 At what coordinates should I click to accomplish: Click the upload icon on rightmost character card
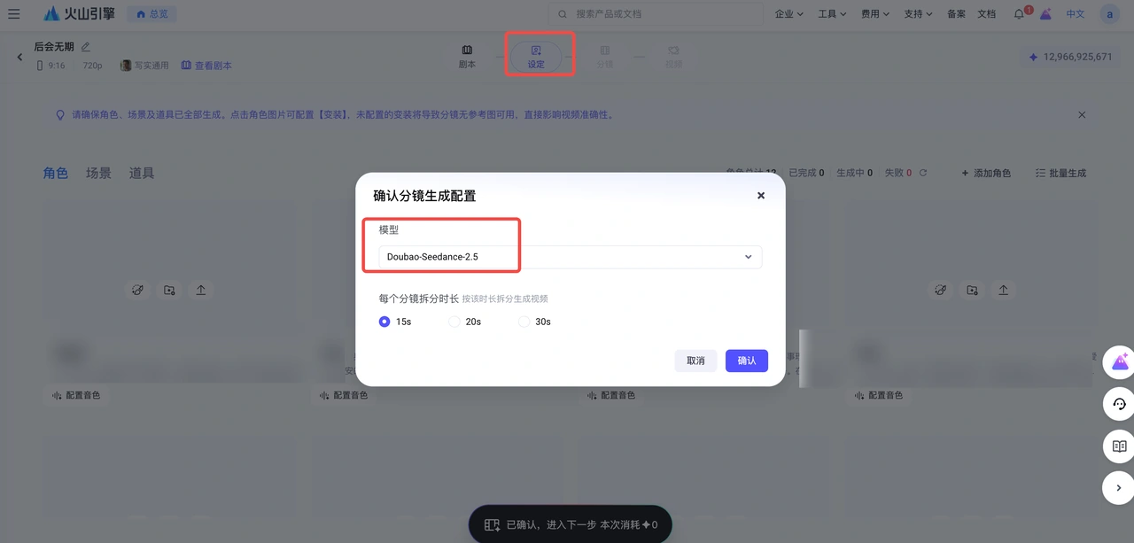coord(1004,290)
